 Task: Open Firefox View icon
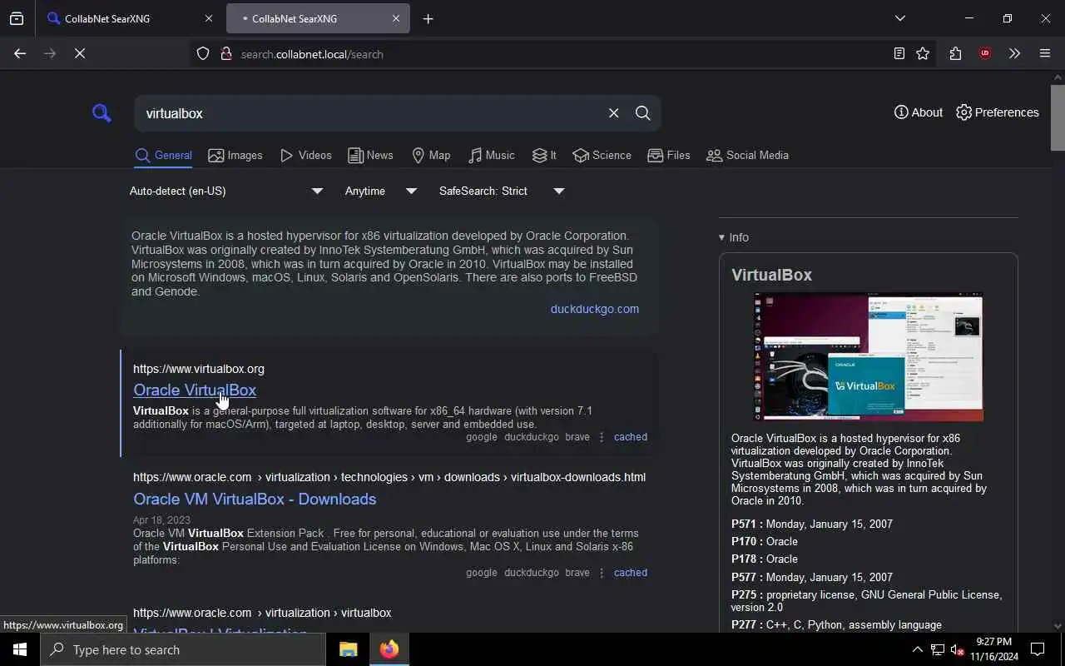(x=17, y=18)
